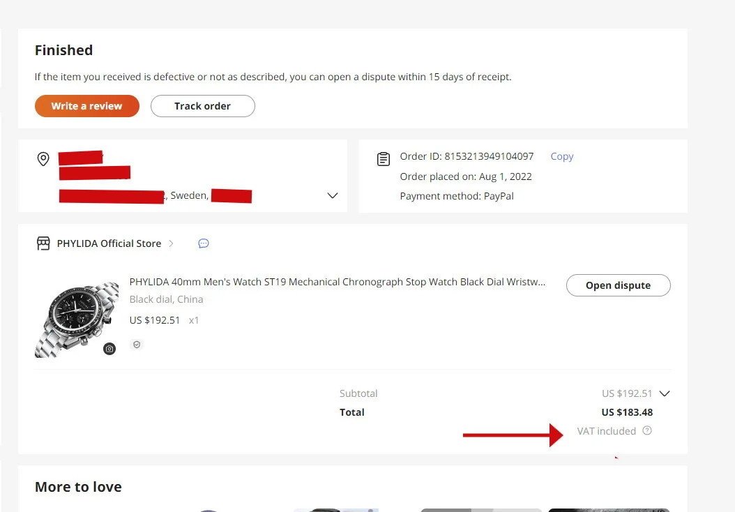This screenshot has height=512, width=735.
Task: Click the shield protection badge icon
Action: pos(137,345)
